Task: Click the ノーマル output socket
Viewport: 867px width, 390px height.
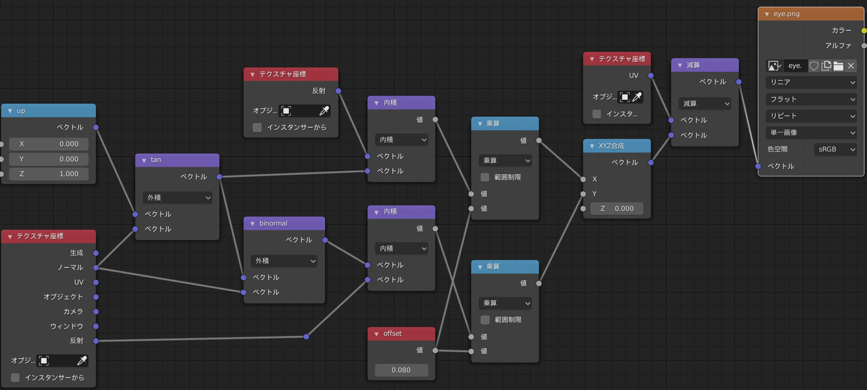Action: (96, 268)
